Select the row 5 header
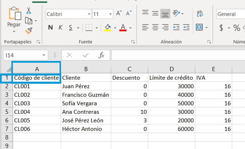This screenshot has height=149, width=245. click(6, 112)
